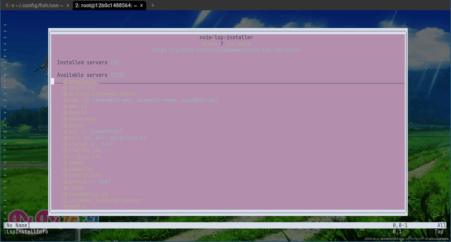Image resolution: width=451 pixels, height=242 pixels.
Task: Click the dartls server icon
Action: click(65, 207)
